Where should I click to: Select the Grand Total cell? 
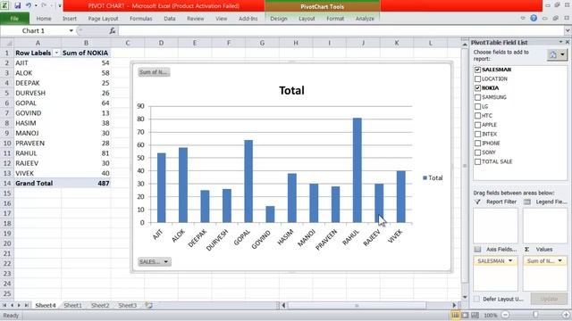[38, 183]
